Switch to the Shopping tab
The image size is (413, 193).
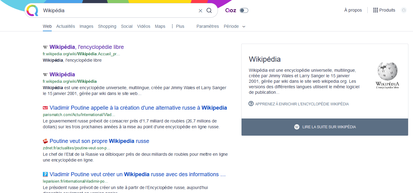tap(107, 26)
